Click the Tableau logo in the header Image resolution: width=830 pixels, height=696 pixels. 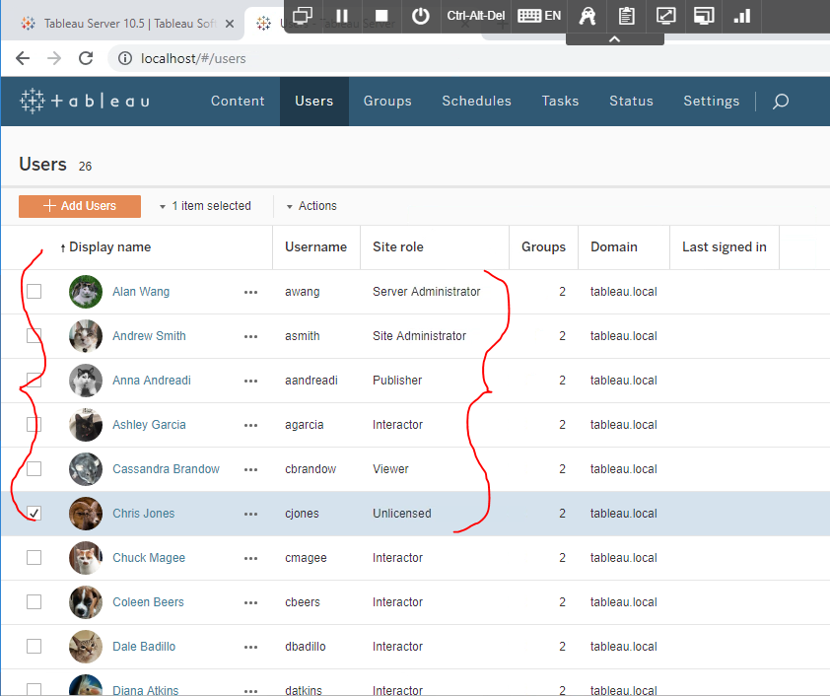click(85, 101)
